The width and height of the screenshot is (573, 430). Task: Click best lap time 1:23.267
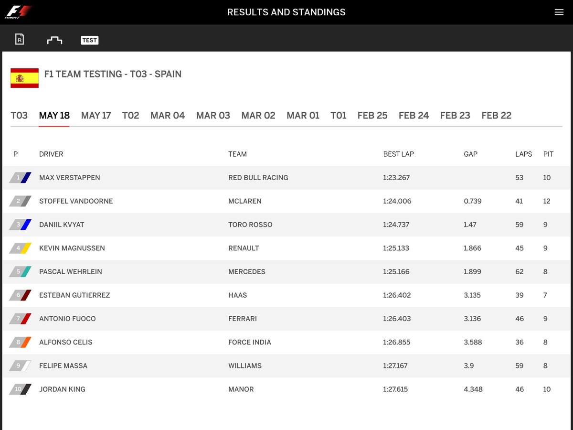click(x=396, y=178)
